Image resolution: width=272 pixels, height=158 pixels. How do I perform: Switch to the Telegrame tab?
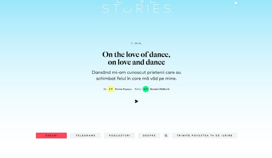[x=85, y=136]
